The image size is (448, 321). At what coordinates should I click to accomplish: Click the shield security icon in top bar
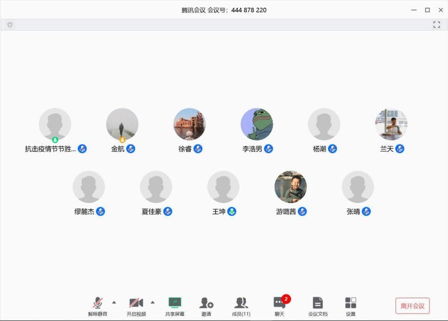coord(10,25)
